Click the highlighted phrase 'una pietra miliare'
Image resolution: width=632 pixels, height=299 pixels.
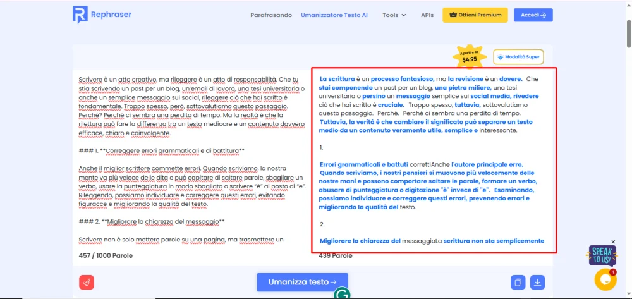click(x=463, y=87)
